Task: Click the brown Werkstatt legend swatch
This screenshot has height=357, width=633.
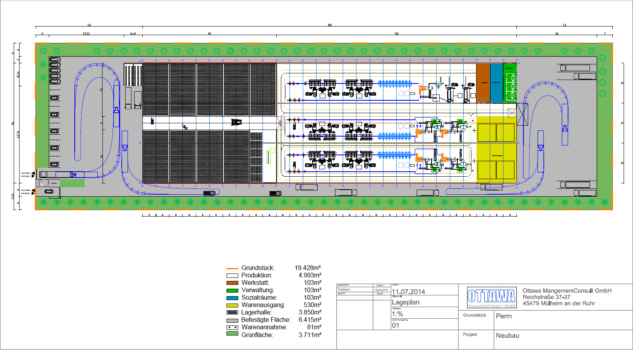Action: click(232, 283)
